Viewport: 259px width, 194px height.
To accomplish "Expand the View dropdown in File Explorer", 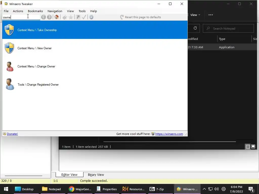I will pyautogui.click(x=195, y=15).
